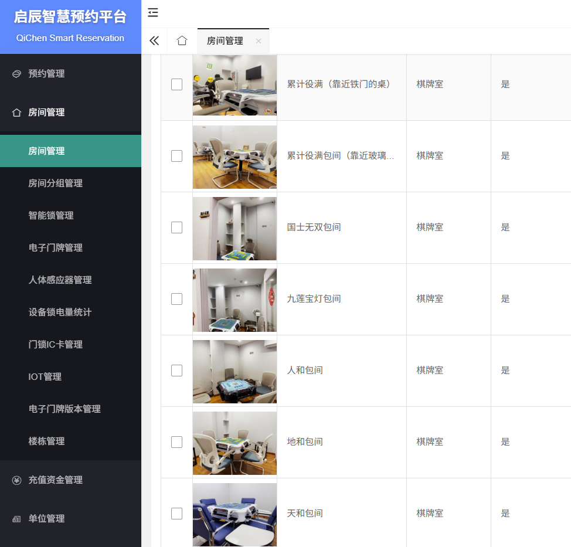
Task: Click the yen icon beside 充值资金管理
Action: (16, 480)
